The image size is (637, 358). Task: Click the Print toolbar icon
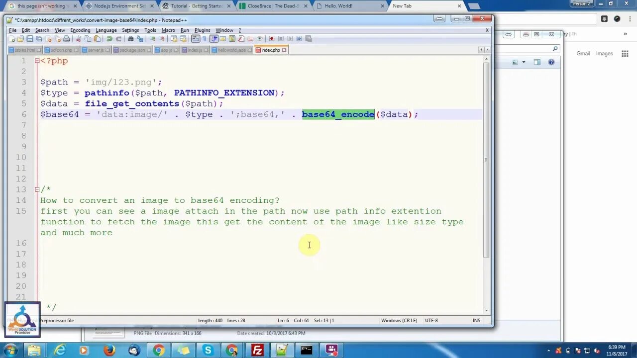(x=66, y=39)
